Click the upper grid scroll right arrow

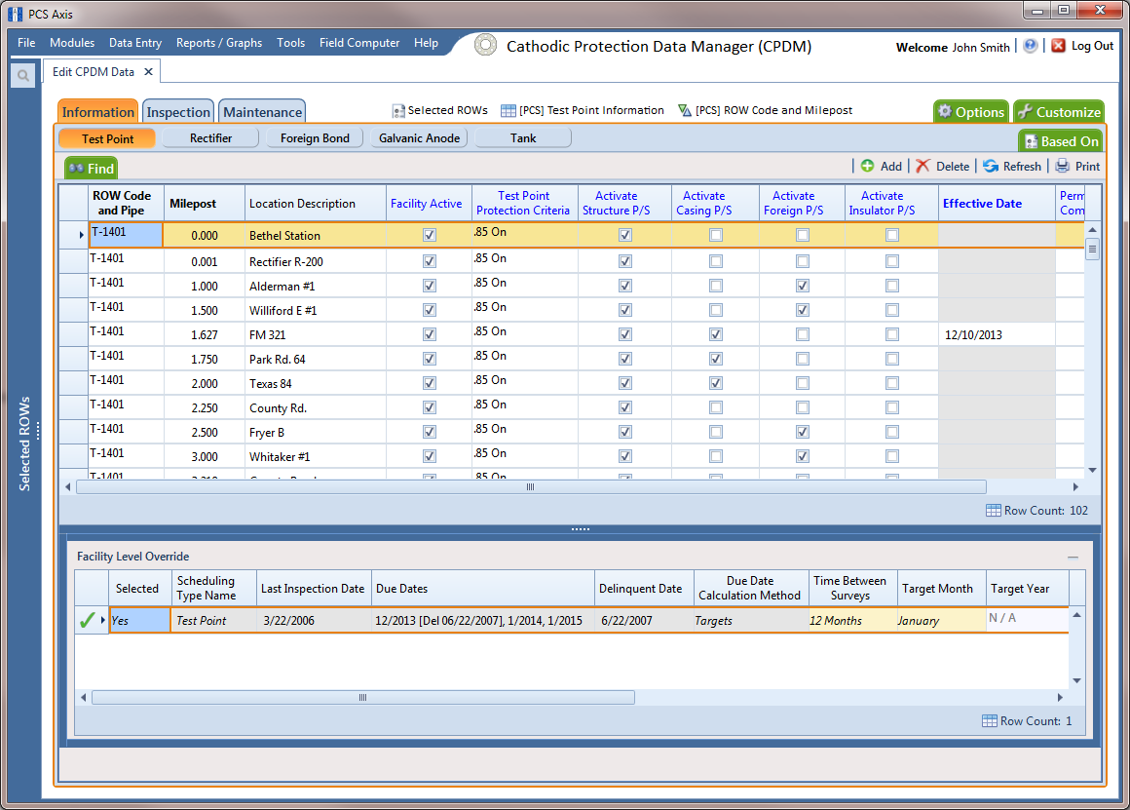pyautogui.click(x=1075, y=486)
